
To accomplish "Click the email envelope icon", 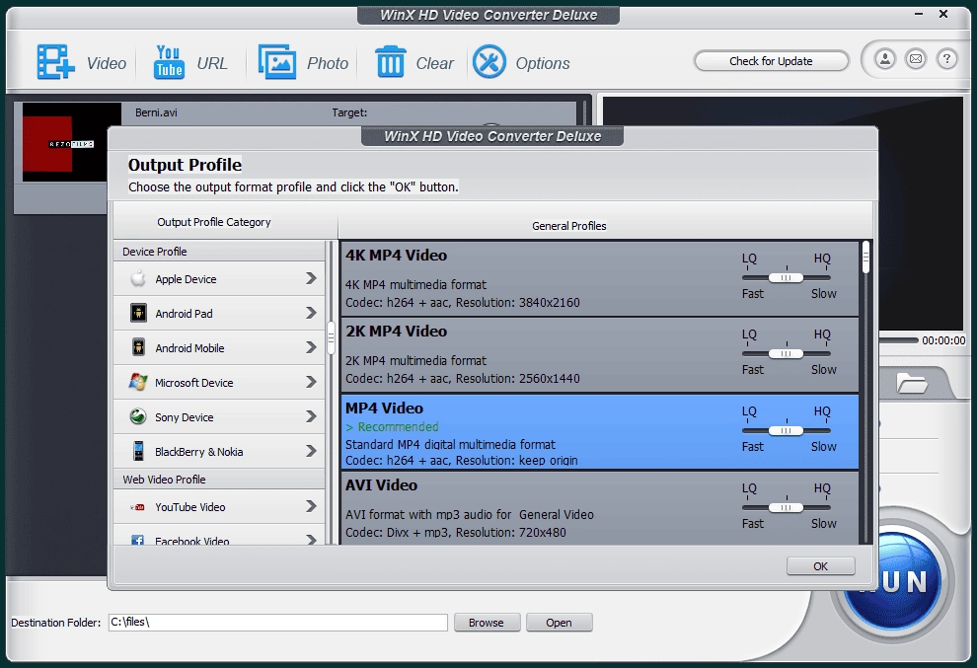I will point(916,59).
